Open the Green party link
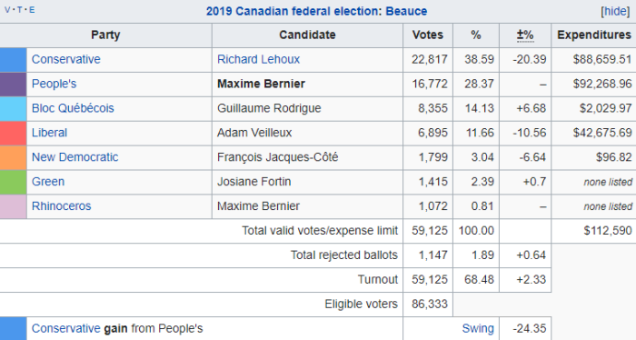636x340 pixels. pyautogui.click(x=48, y=181)
